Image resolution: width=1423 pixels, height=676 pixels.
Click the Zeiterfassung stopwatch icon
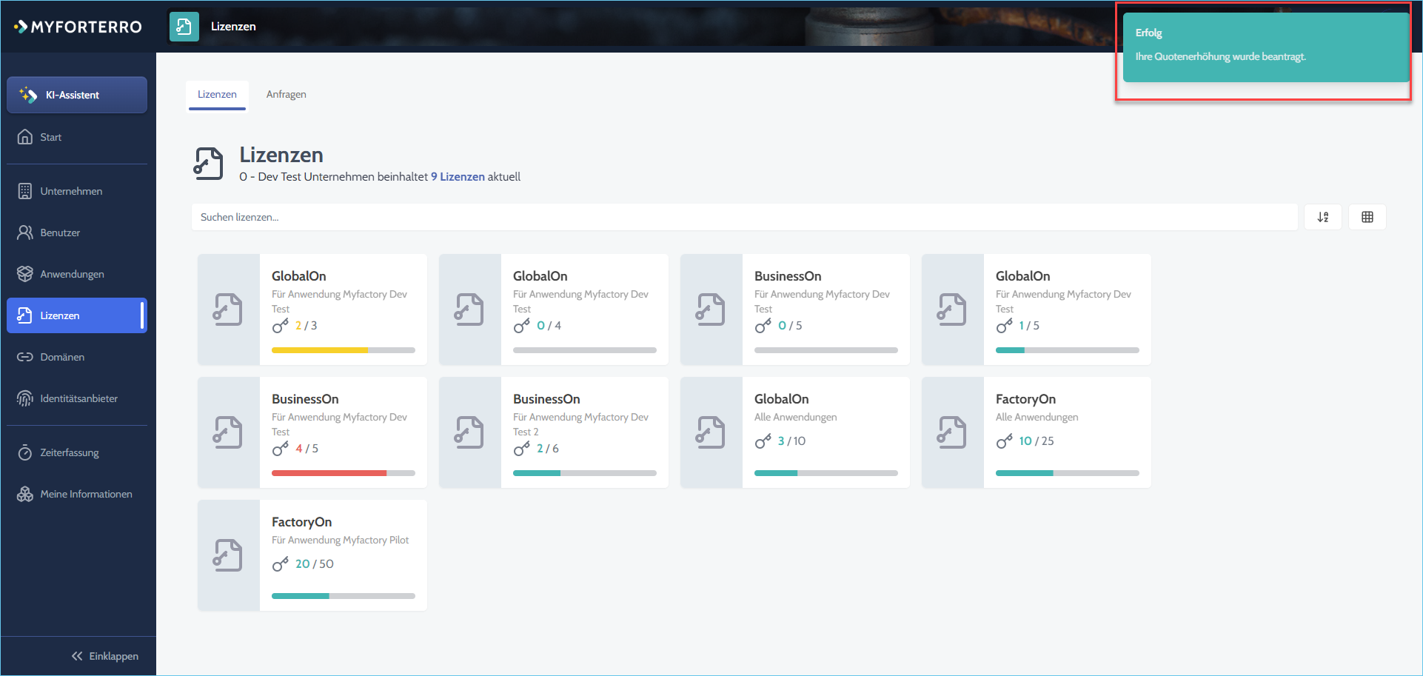(25, 452)
